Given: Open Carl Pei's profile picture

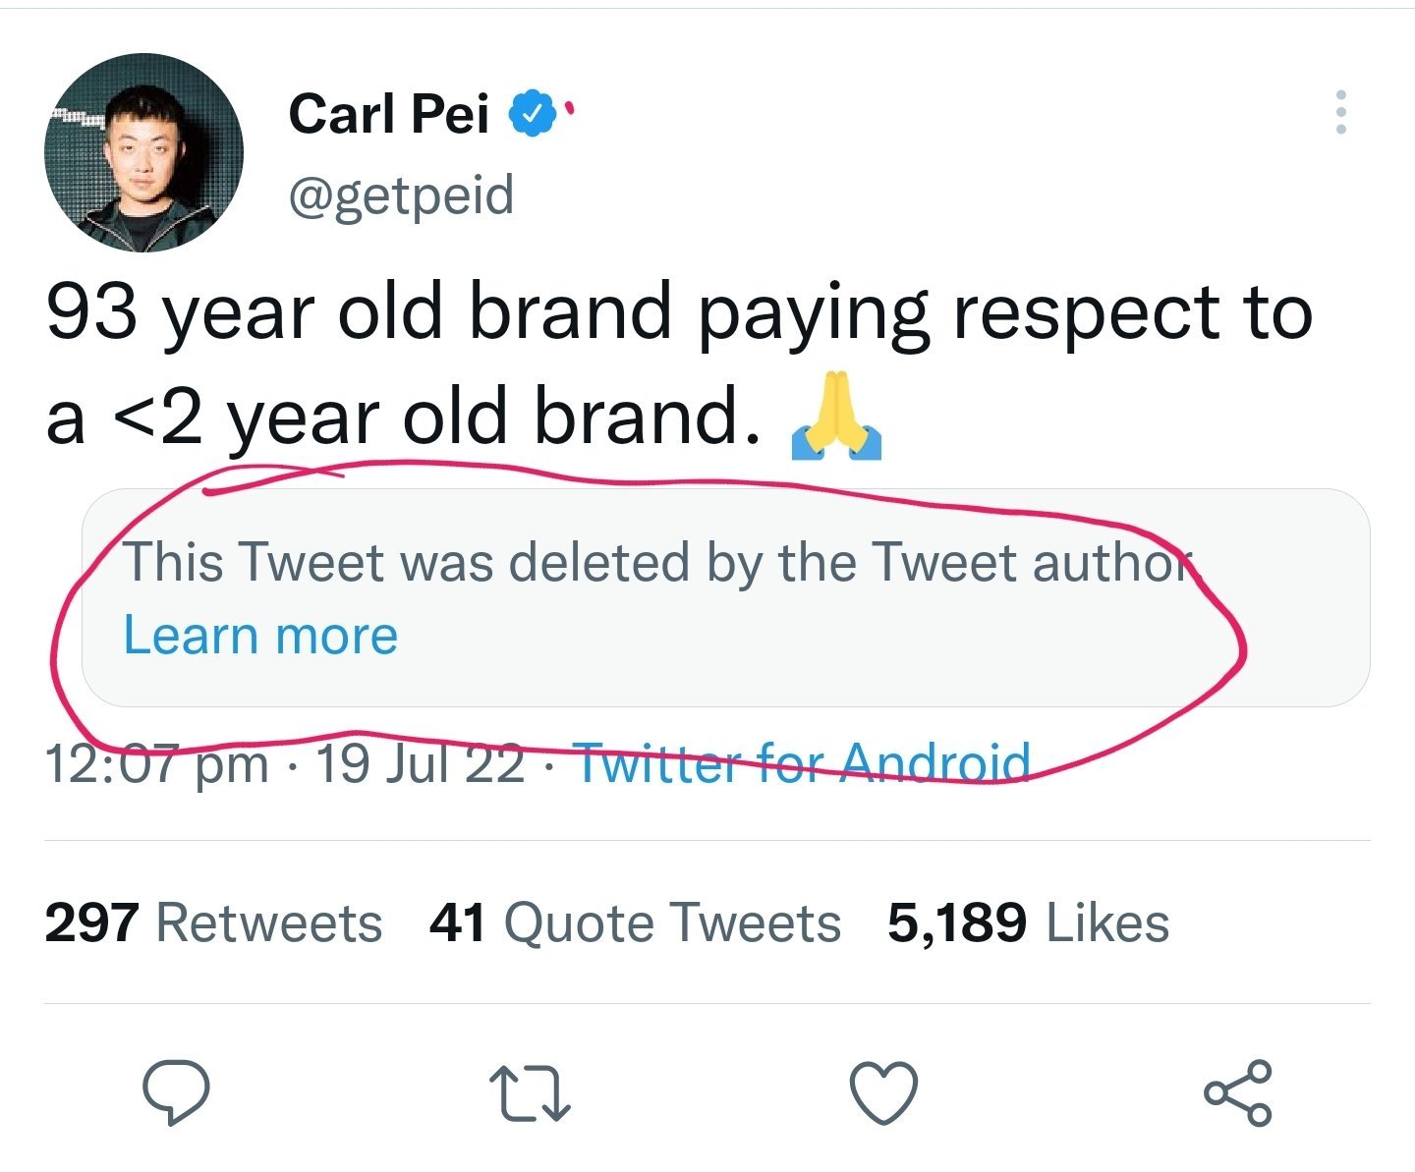Looking at the screenshot, I should (x=143, y=153).
